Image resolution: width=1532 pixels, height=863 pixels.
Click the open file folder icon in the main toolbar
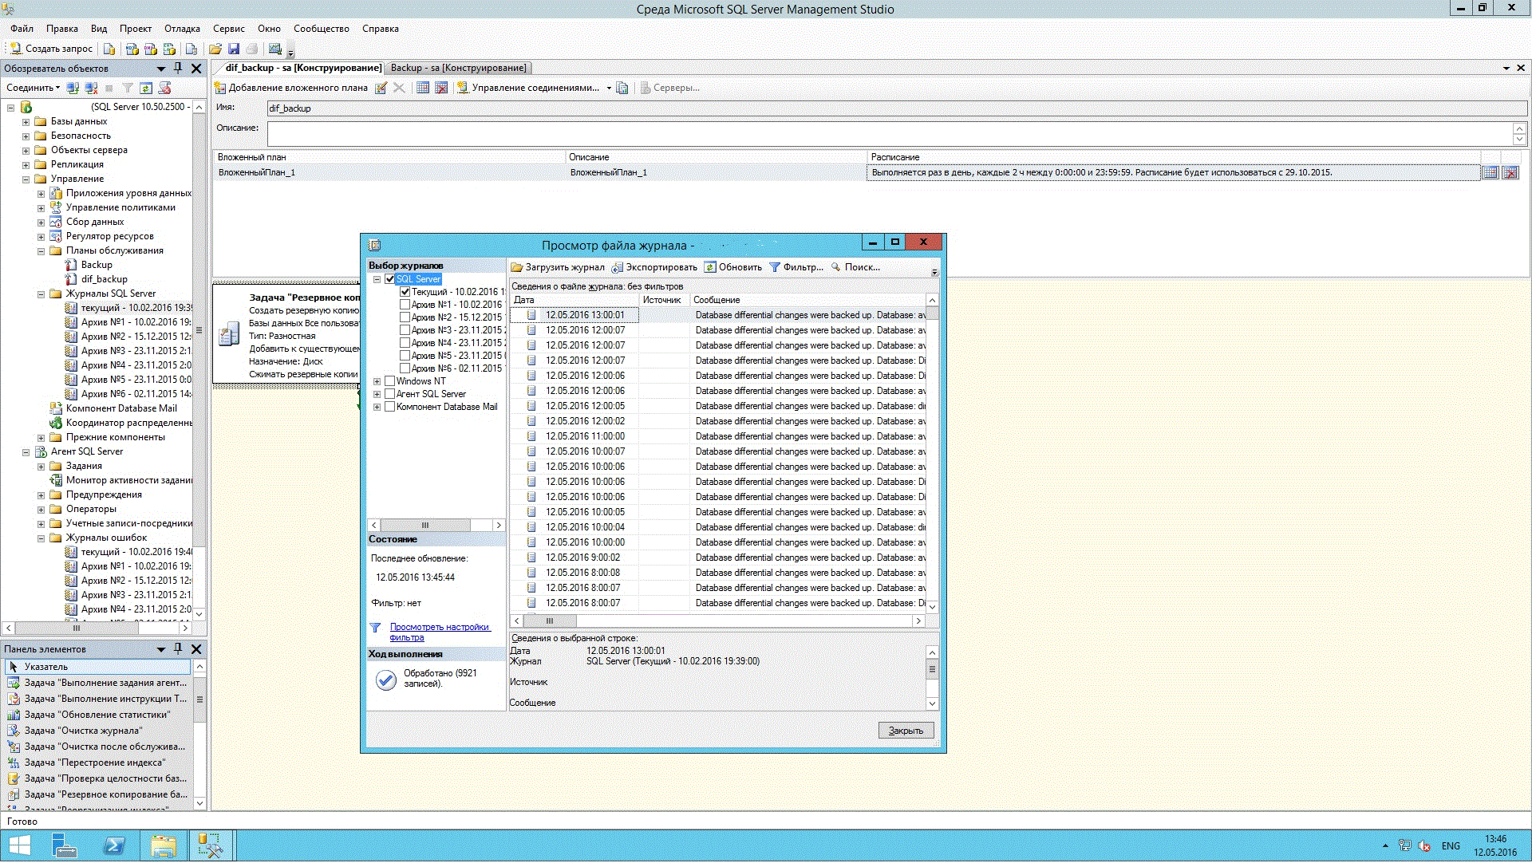pos(215,49)
